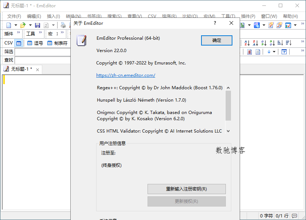The height and width of the screenshot is (220, 306).
Task: Select the 制表符 tab-separated mode button
Action: pos(58,43)
